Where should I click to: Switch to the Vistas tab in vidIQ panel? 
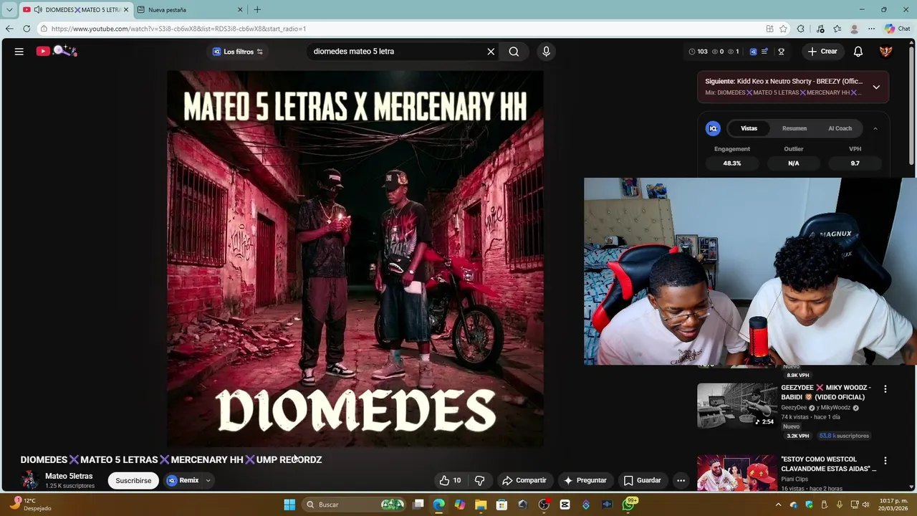749,128
